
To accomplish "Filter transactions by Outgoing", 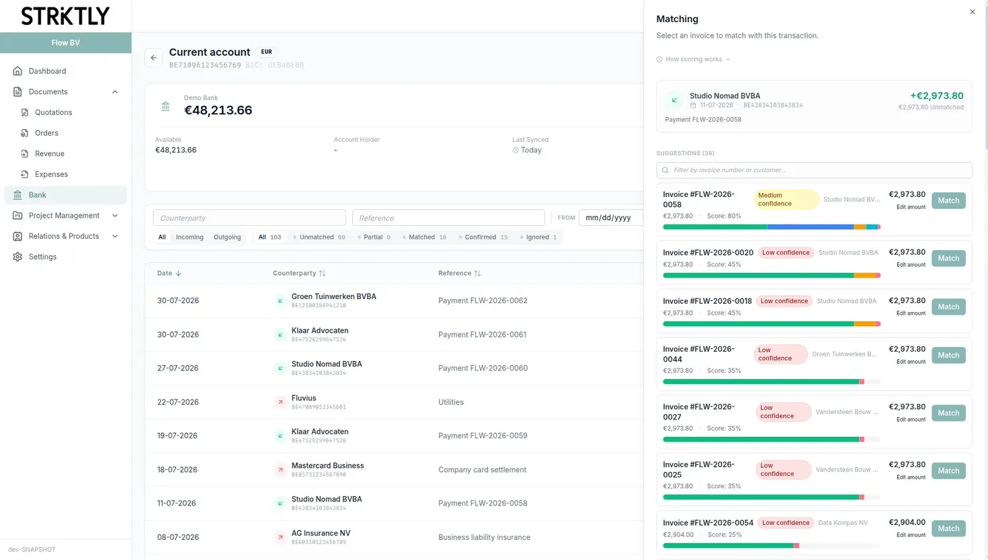I will (x=227, y=237).
